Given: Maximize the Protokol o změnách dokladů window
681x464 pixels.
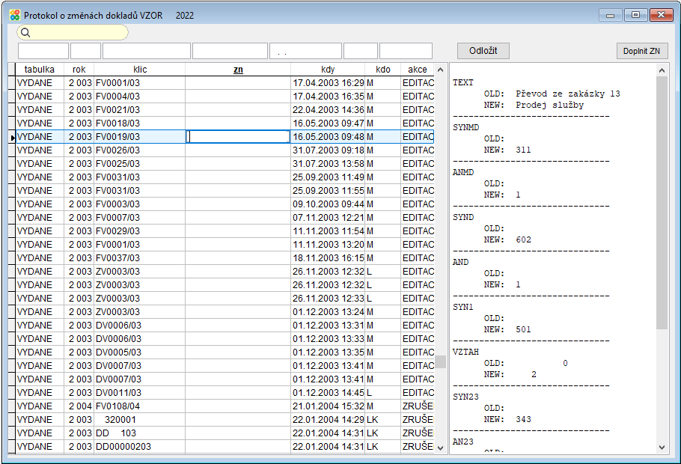Looking at the screenshot, I should [x=635, y=15].
